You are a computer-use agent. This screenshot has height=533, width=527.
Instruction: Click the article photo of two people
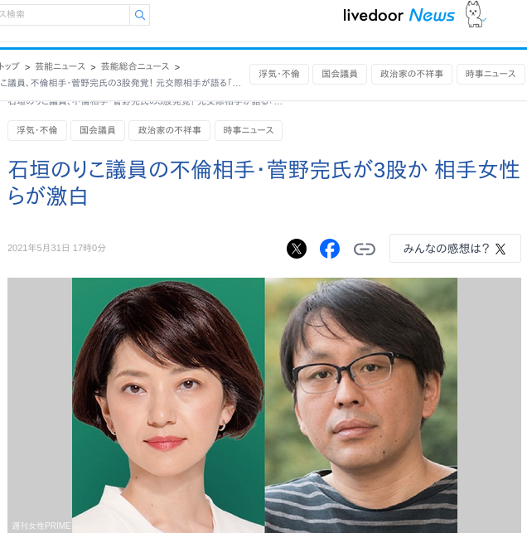pos(264,405)
